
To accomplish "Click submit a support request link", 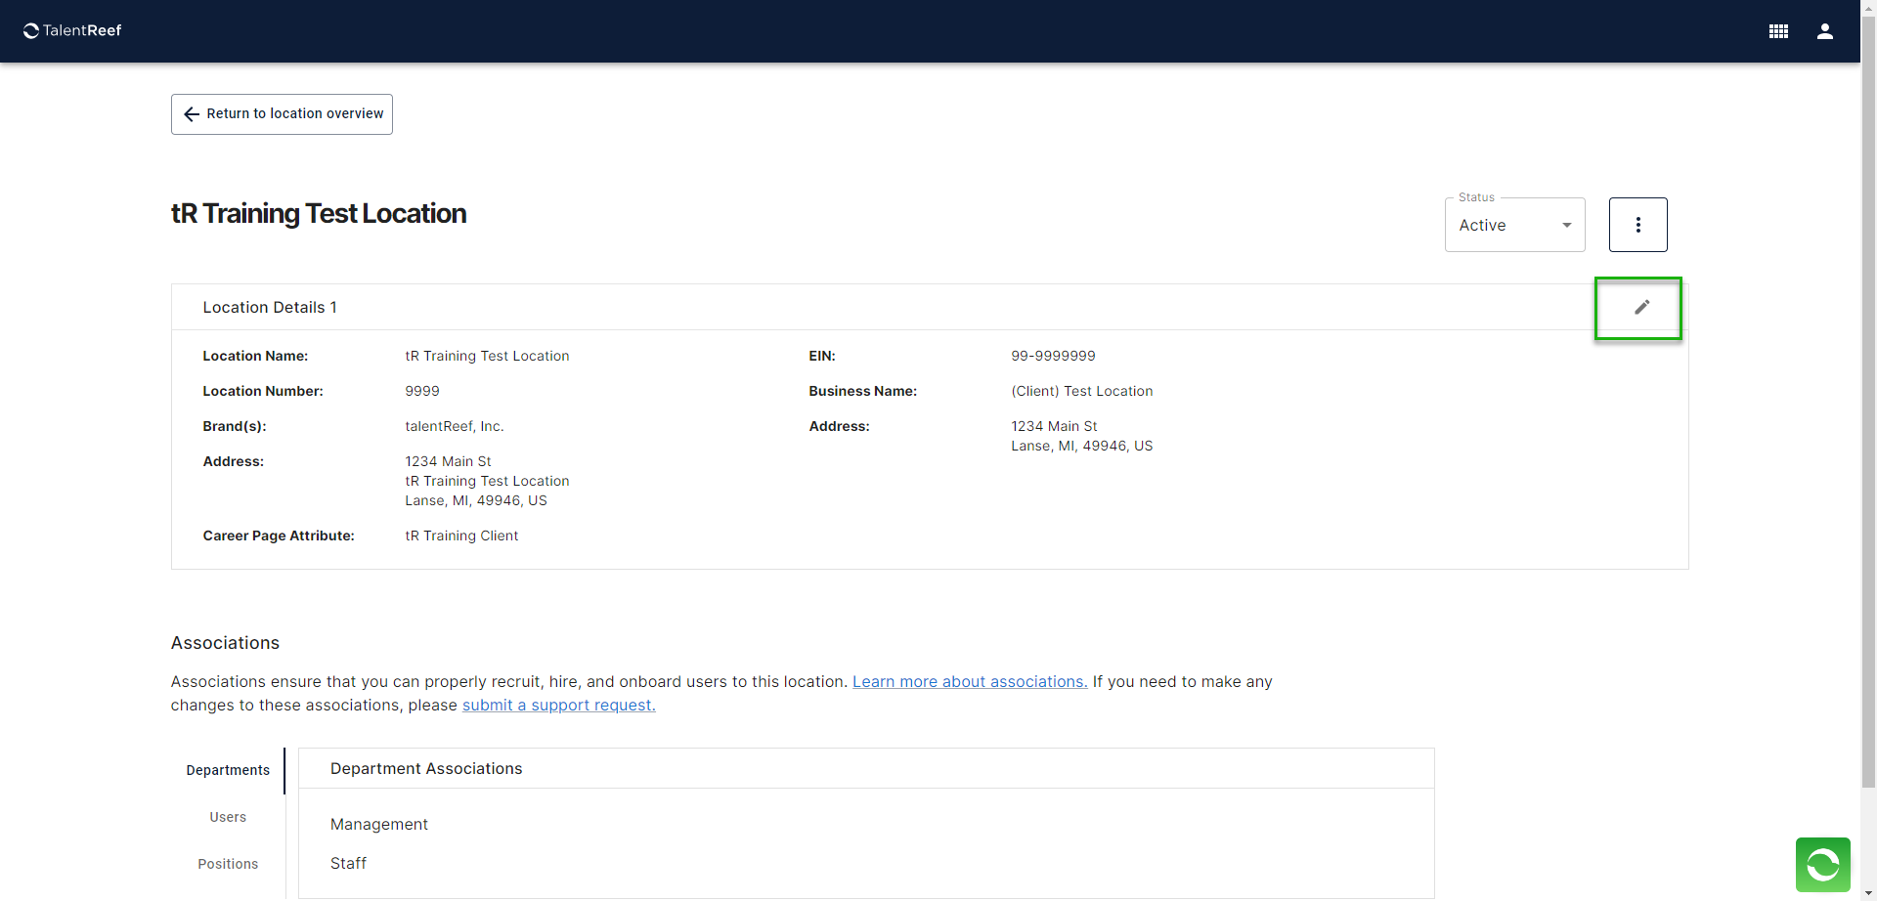I will 558,706.
